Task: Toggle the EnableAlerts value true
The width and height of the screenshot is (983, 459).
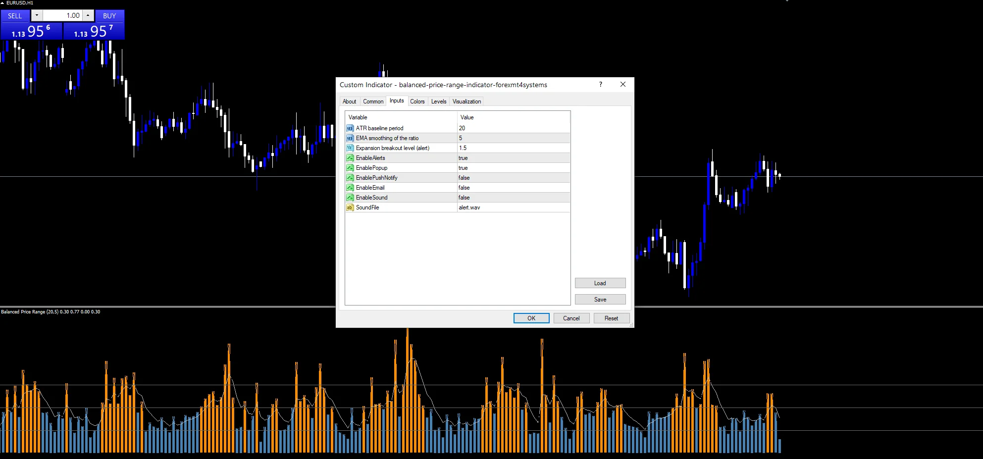Action: (x=514, y=158)
